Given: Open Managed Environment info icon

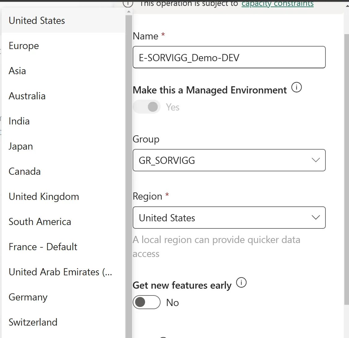Looking at the screenshot, I should (x=297, y=87).
